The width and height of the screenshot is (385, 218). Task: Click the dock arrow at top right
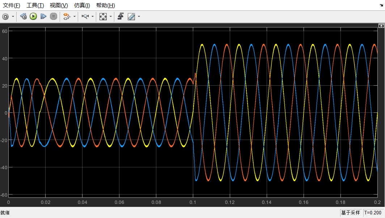(381, 5)
